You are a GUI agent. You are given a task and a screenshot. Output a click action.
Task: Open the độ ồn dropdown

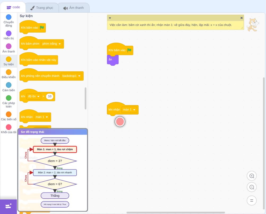(34, 96)
